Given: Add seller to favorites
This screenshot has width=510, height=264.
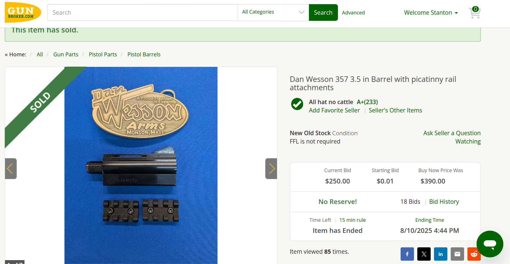Looking at the screenshot, I should point(334,110).
